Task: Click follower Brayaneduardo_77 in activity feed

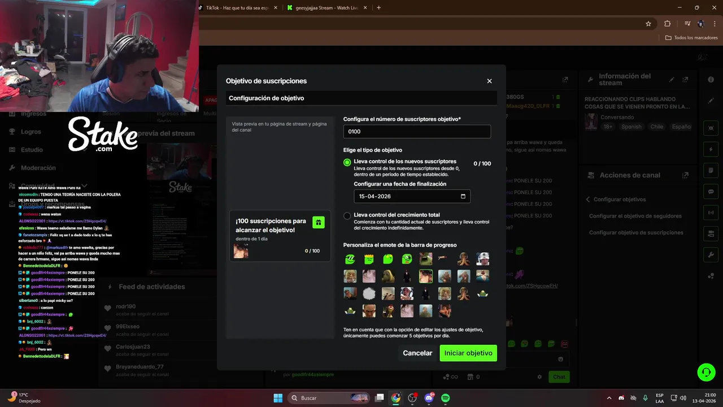Action: coord(140,366)
